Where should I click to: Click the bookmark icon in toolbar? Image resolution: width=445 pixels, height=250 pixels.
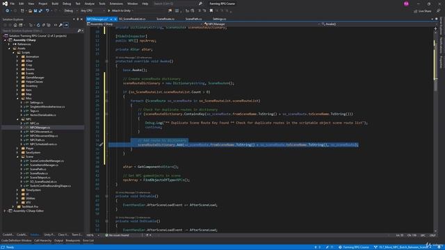(211, 11)
